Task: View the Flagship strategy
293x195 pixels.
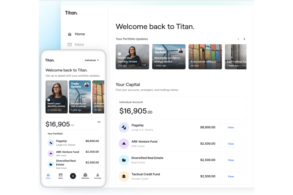Action: (x=231, y=128)
